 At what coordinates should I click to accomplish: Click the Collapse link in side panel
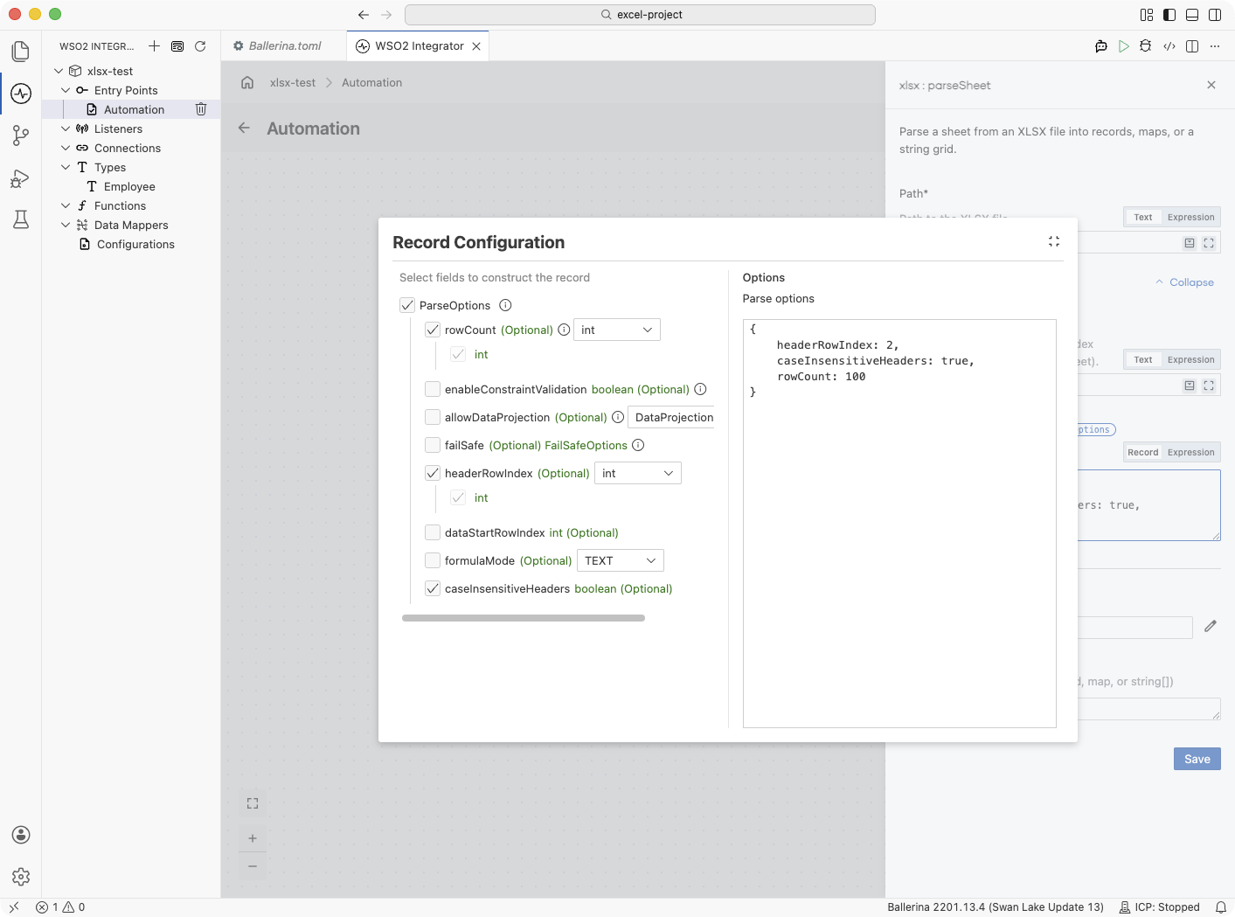click(x=1185, y=282)
